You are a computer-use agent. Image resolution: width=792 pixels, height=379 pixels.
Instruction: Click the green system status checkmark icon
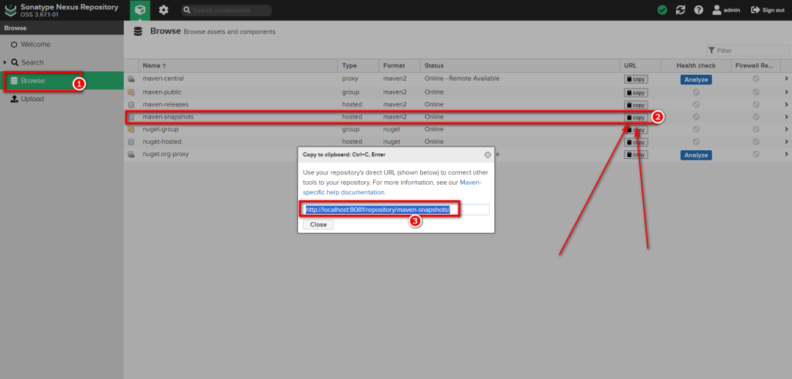pyautogui.click(x=662, y=10)
